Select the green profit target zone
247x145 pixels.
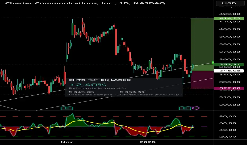202,45
